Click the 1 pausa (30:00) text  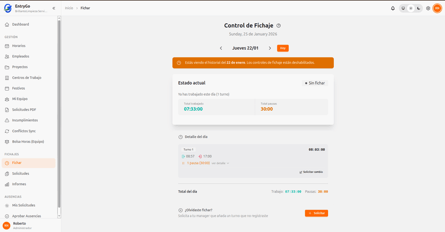199,163
